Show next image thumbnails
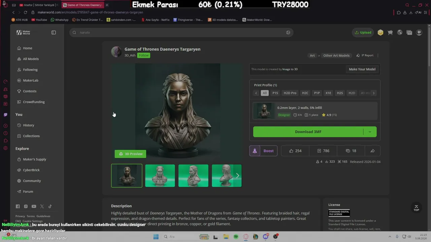431x242 pixels. (x=237, y=175)
